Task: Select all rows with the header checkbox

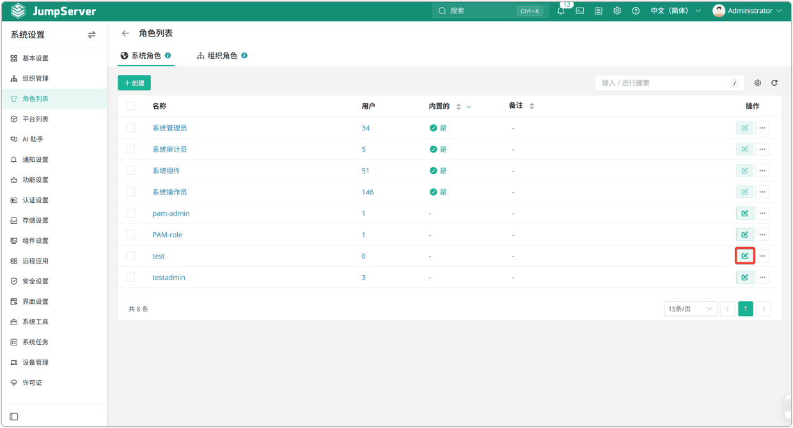Action: (130, 106)
